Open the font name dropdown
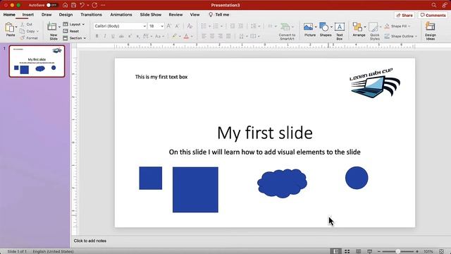451x254 pixels. (x=144, y=26)
